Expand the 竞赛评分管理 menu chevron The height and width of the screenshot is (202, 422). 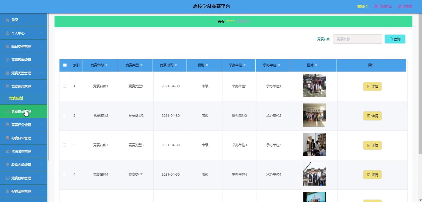(x=42, y=125)
